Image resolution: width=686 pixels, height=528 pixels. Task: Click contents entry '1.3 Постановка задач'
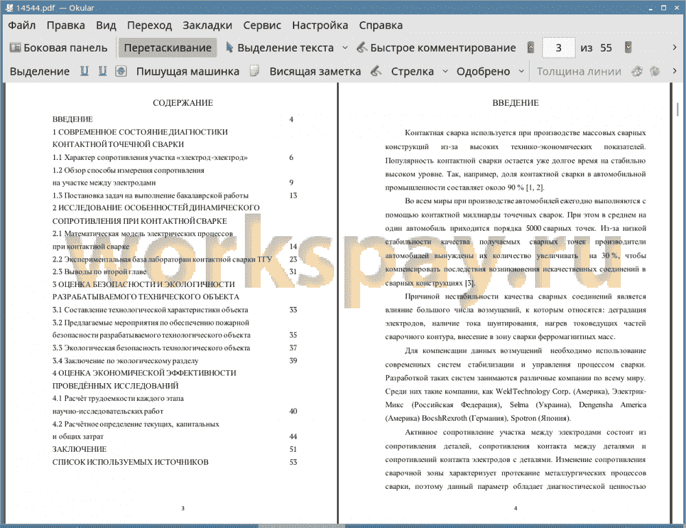[x=150, y=195]
